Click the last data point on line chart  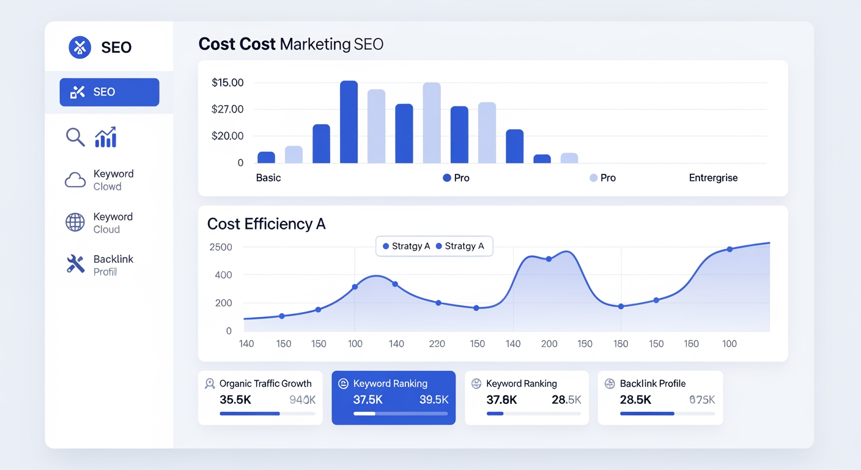click(x=730, y=249)
